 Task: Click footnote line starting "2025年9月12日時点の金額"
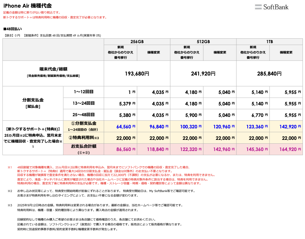click(x=100, y=205)
